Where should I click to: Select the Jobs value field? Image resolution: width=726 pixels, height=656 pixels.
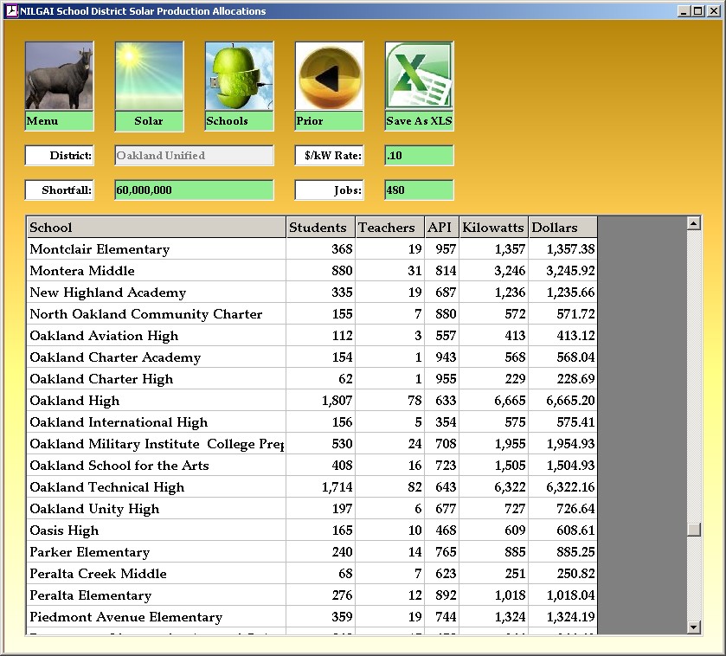pos(419,190)
